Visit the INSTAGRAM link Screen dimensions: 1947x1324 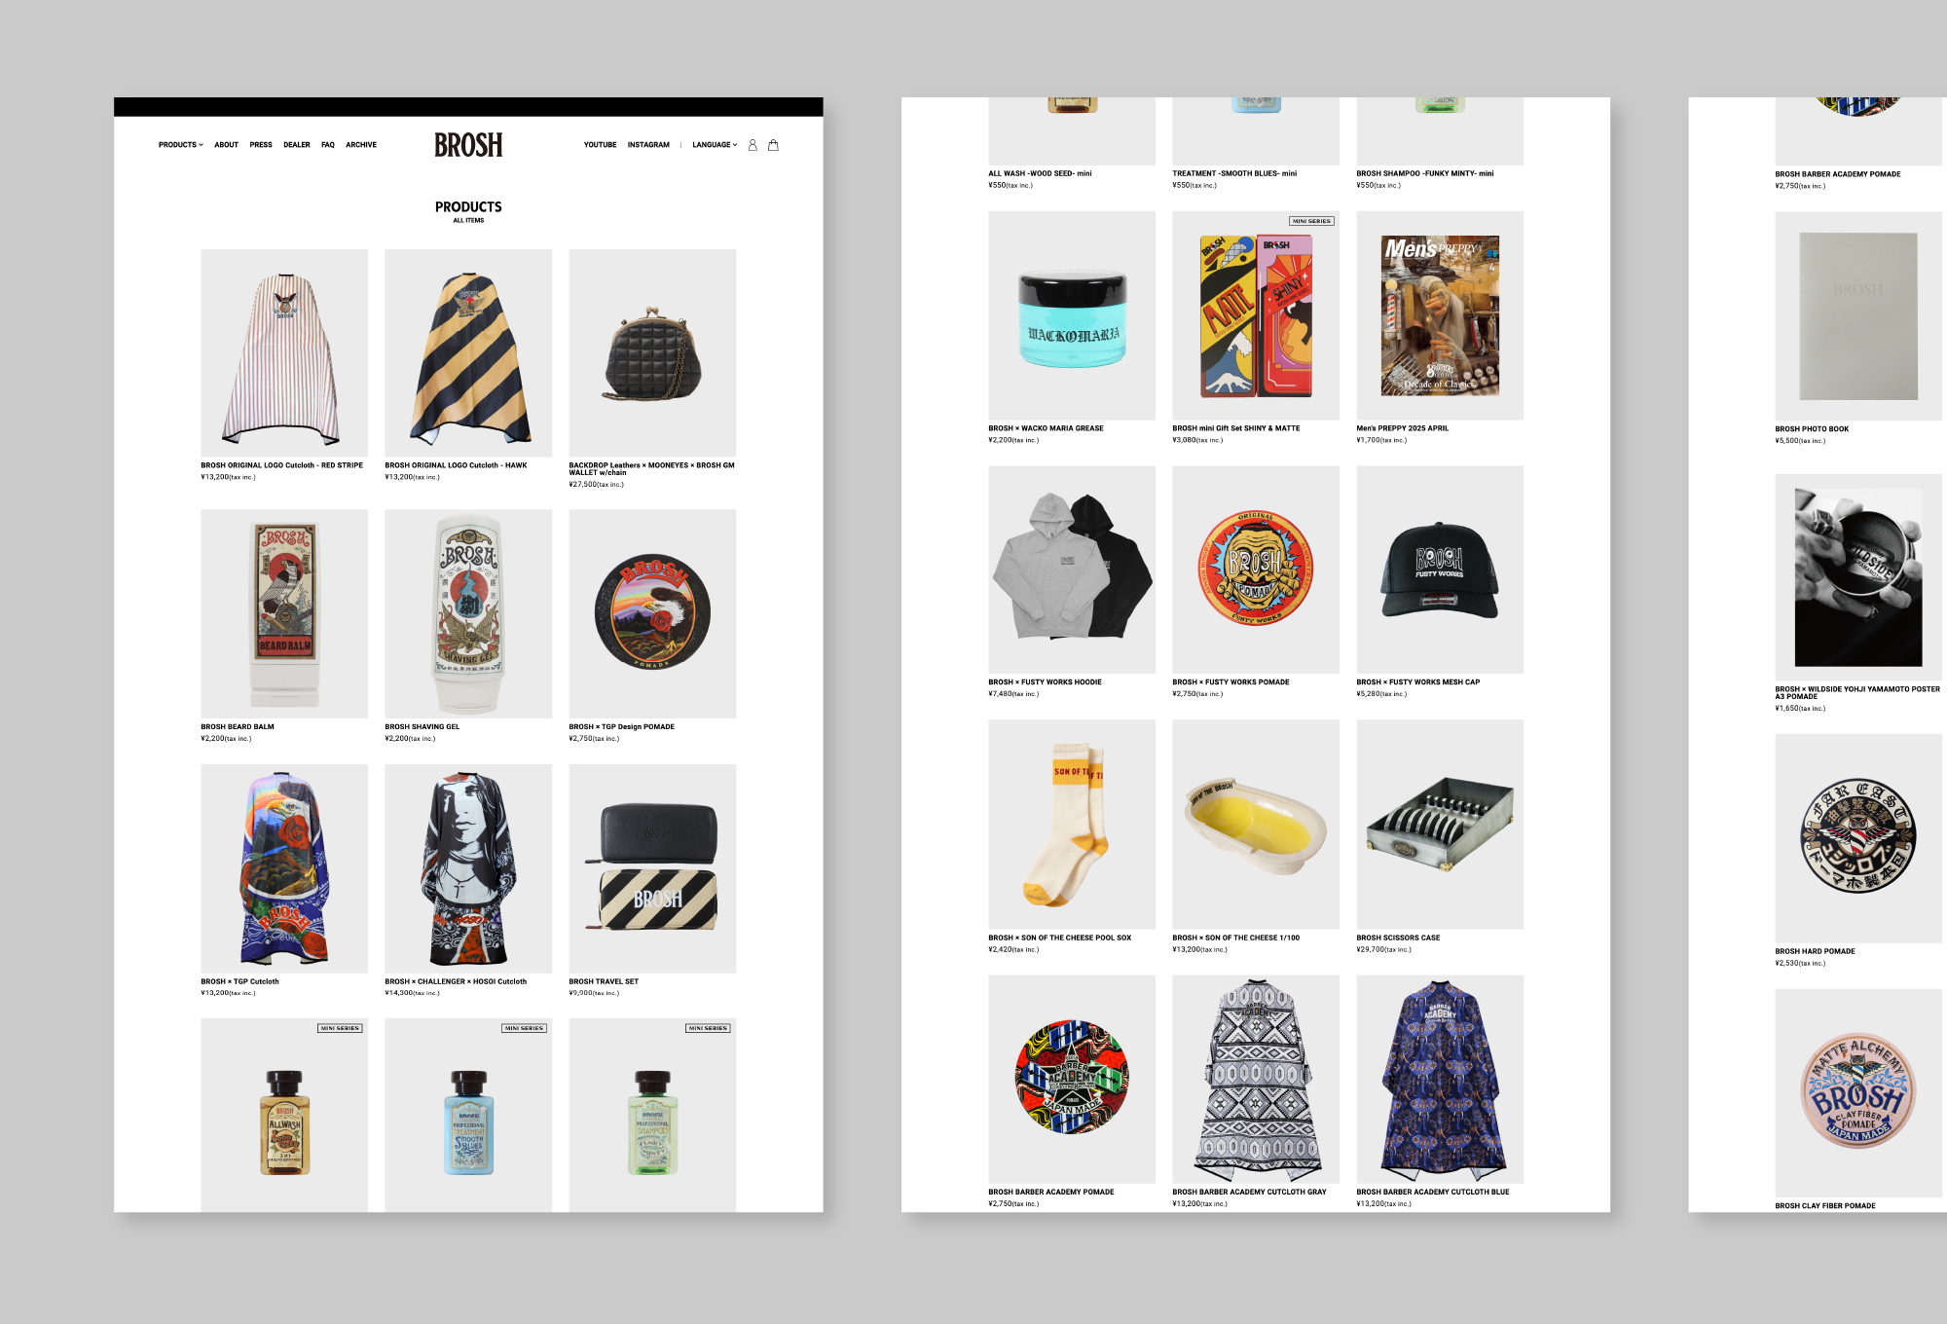(648, 145)
